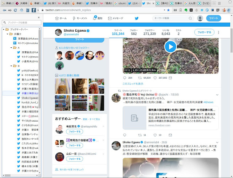Open the こたぴょん bookmark

click(x=28, y=143)
